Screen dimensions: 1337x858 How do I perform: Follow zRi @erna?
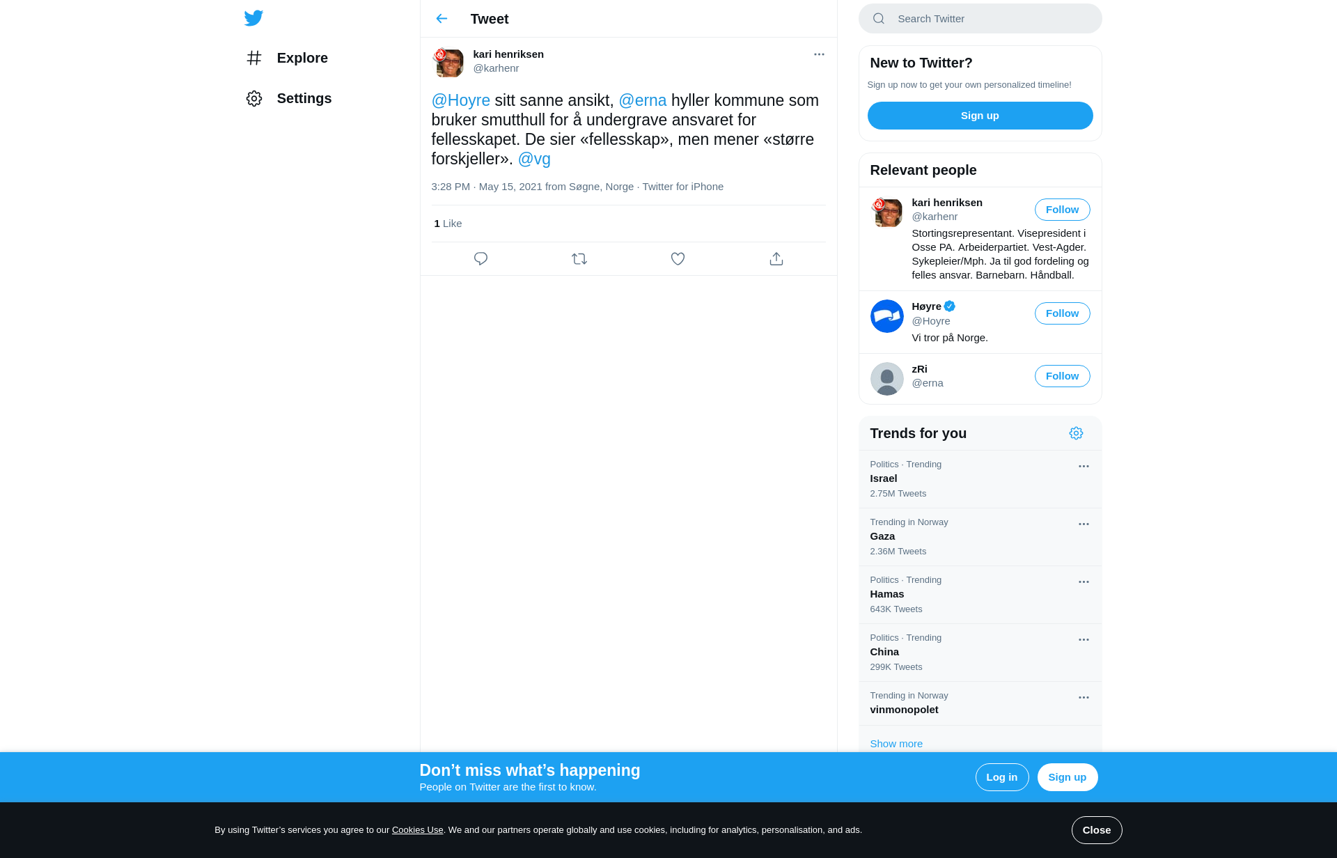(x=1062, y=376)
